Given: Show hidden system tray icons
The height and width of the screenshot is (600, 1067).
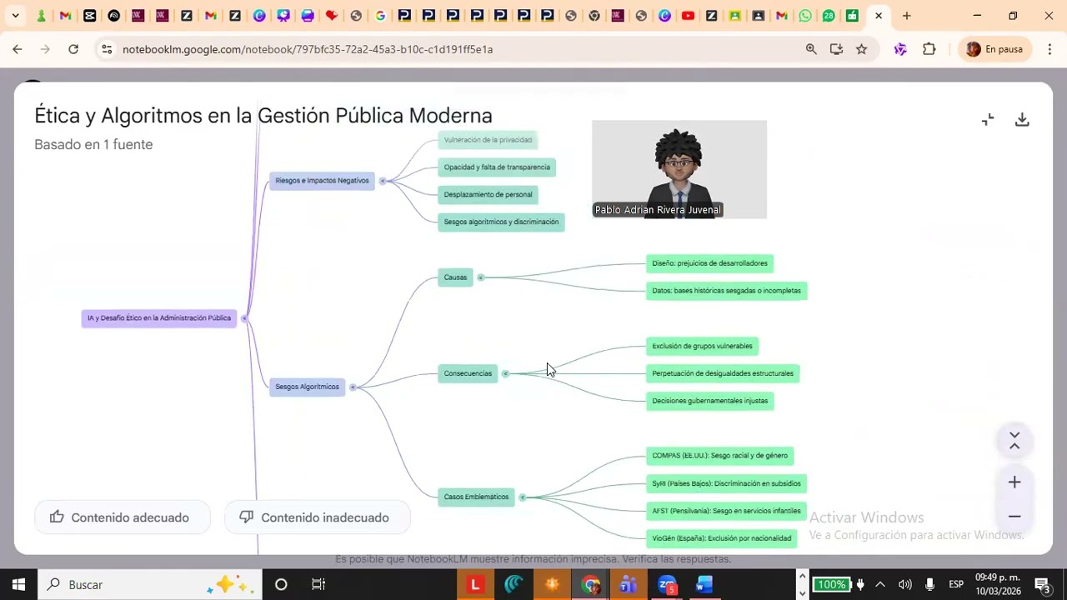Looking at the screenshot, I should coord(880,585).
